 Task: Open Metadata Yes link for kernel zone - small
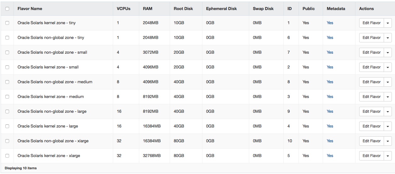click(330, 67)
